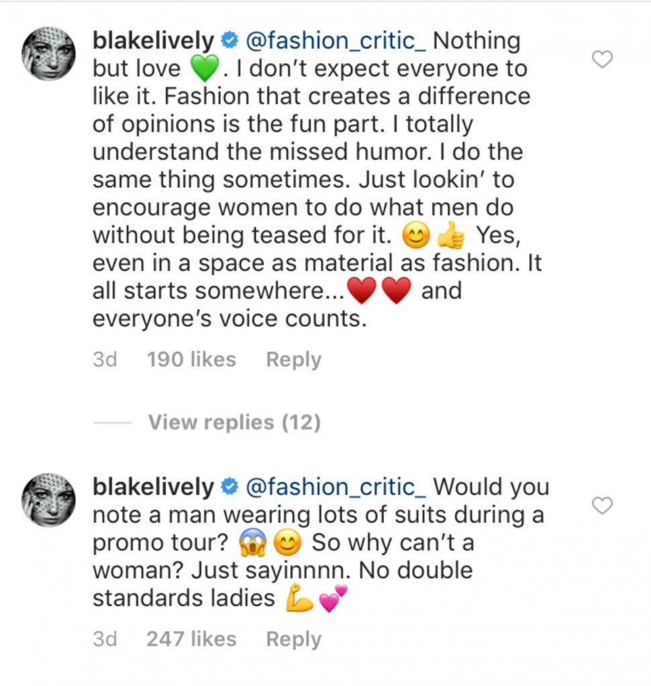
Task: Reply to the comment with 190 likes
Action: (x=293, y=360)
